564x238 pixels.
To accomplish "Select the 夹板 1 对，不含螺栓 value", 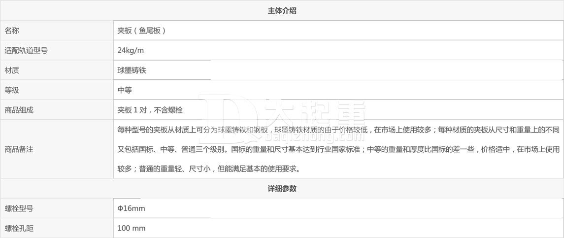I will pyautogui.click(x=150, y=110).
